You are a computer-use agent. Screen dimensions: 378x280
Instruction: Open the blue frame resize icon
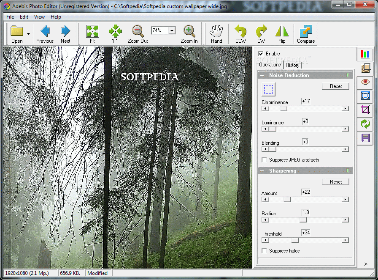pyautogui.click(x=365, y=96)
